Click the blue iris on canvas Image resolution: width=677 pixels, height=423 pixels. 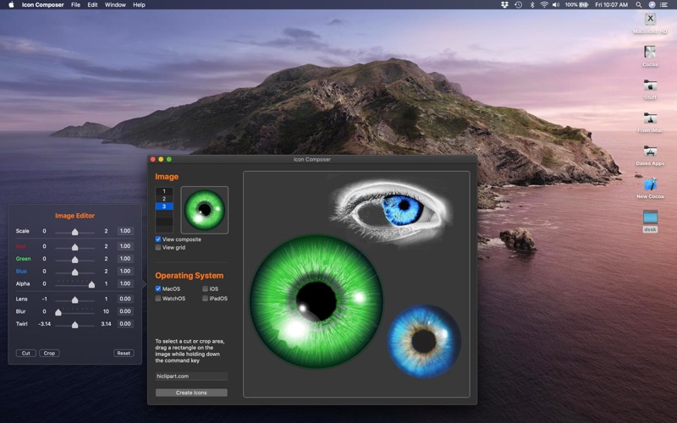pyautogui.click(x=424, y=341)
